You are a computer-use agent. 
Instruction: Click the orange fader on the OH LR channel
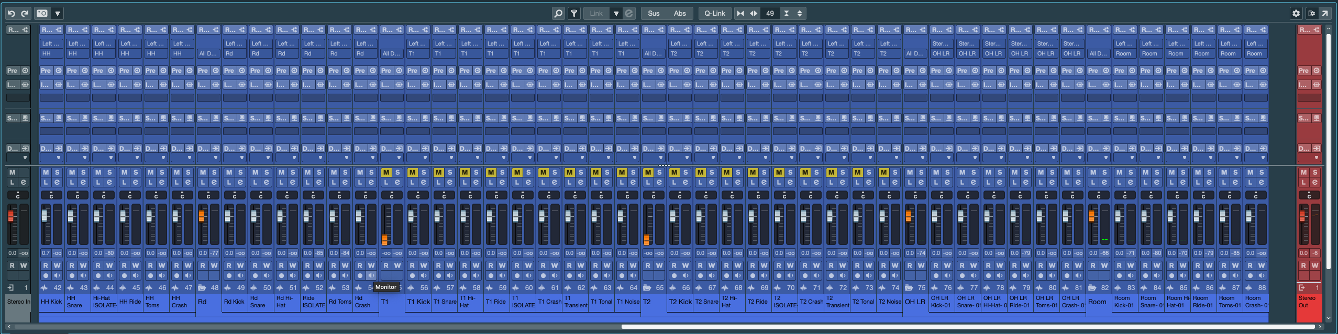[908, 216]
